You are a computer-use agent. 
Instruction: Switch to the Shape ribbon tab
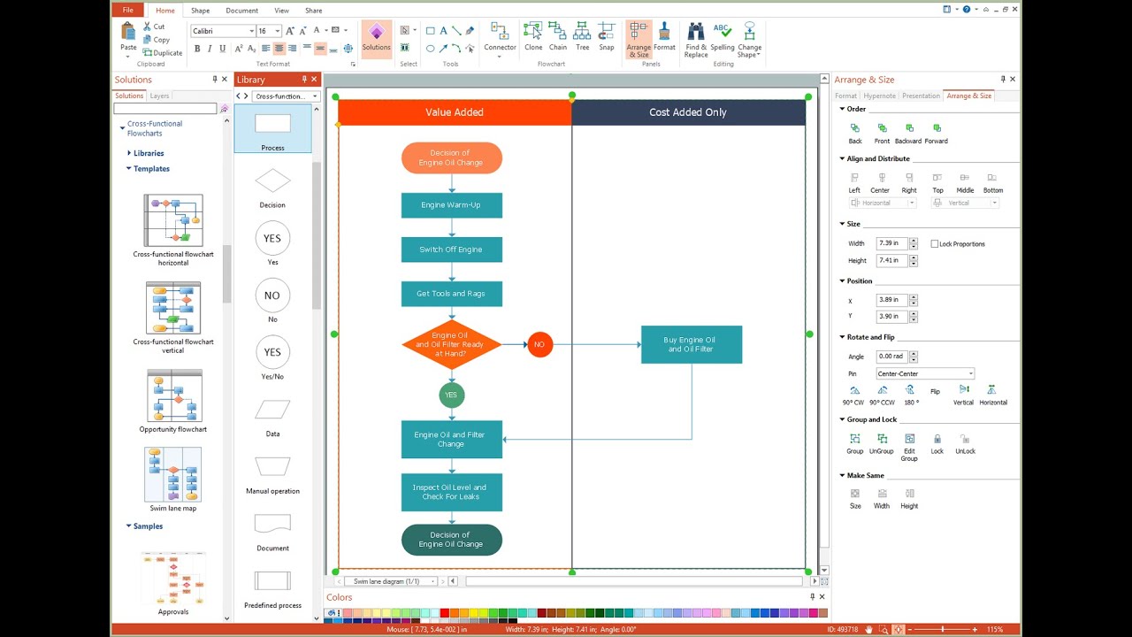pyautogui.click(x=201, y=11)
